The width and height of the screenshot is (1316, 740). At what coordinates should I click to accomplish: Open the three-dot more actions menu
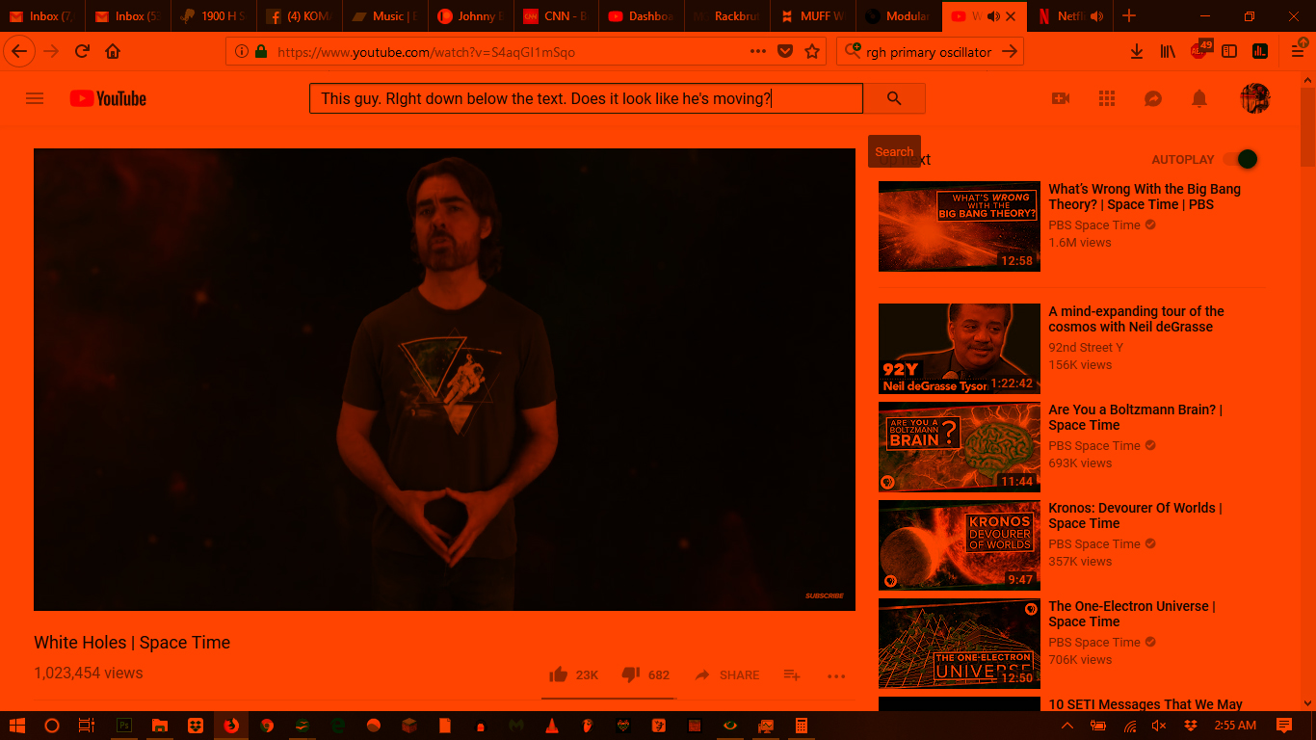click(836, 676)
